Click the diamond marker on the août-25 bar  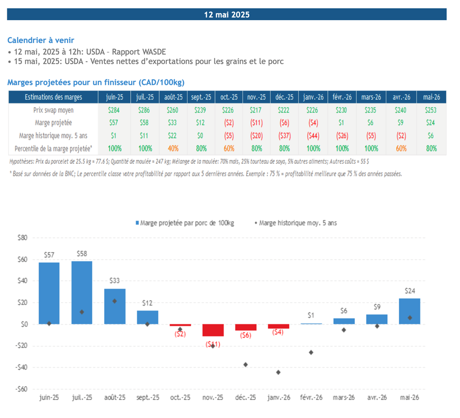coord(115,301)
